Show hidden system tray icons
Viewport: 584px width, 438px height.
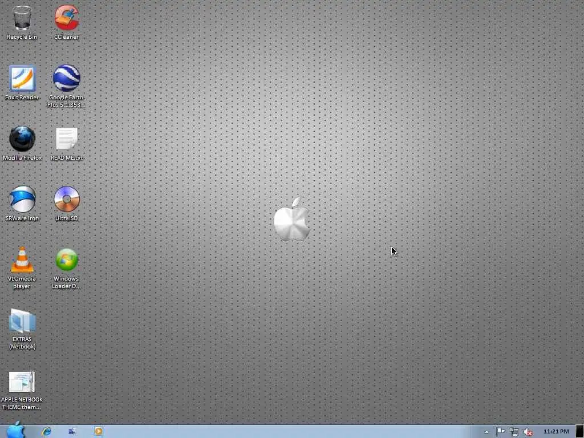click(486, 432)
